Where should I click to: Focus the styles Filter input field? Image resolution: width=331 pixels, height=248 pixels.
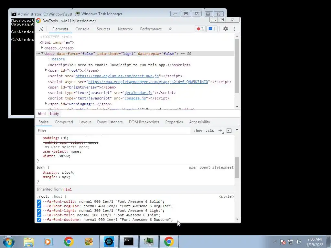pyautogui.click(x=113, y=131)
